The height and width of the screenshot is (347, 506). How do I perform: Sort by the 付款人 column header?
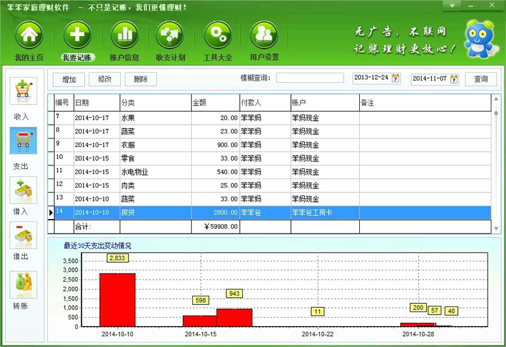265,103
